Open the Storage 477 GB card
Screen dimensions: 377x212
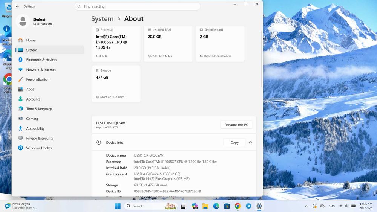click(x=116, y=84)
